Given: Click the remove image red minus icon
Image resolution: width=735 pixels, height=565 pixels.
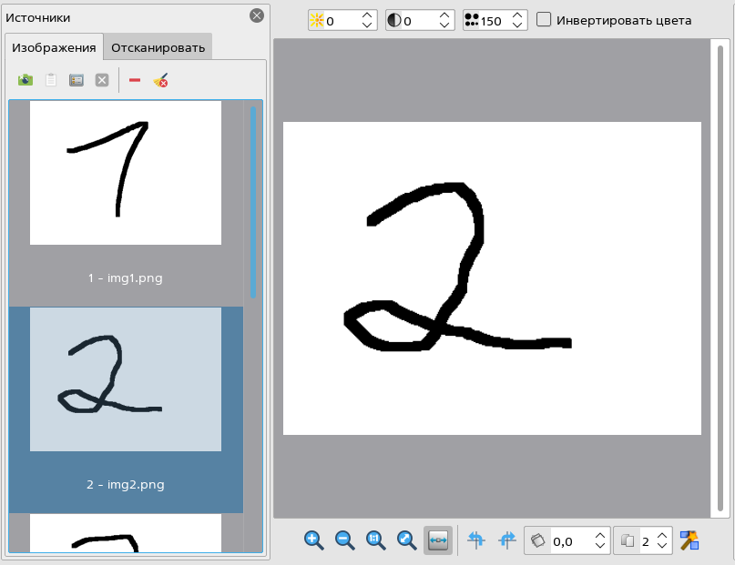Looking at the screenshot, I should click(x=135, y=80).
